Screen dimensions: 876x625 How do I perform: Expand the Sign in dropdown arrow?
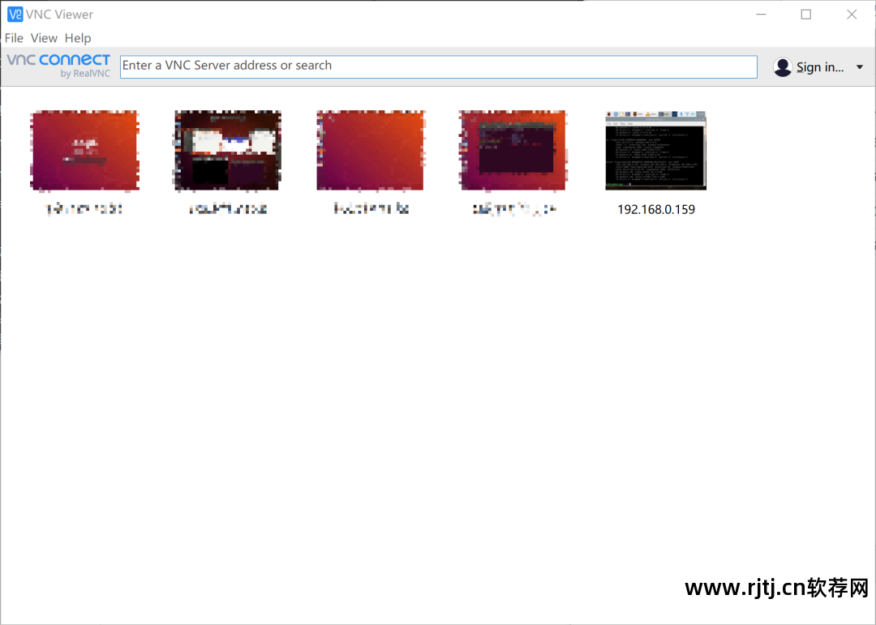pyautogui.click(x=859, y=67)
